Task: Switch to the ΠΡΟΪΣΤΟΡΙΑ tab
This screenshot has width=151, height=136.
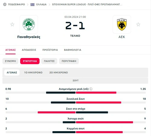Action: 50,50
